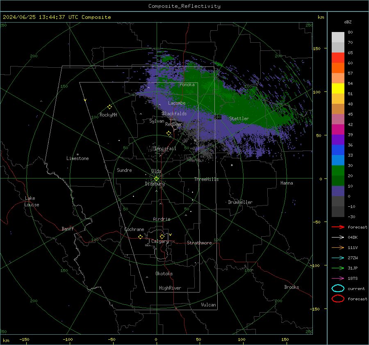This screenshot has width=369, height=345.
Task: Click the orange 111V arrow legend icon
Action: tap(338, 247)
